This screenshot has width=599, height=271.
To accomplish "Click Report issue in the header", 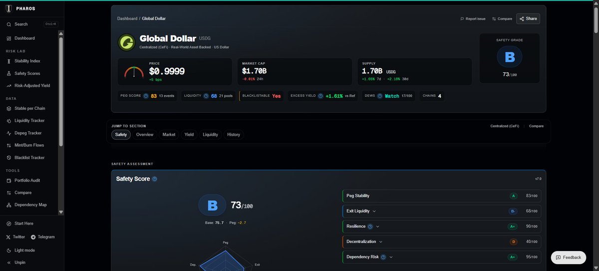I will [473, 19].
